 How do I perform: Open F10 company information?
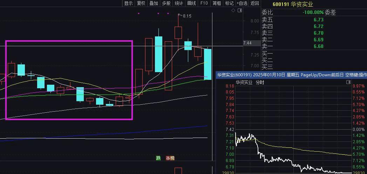tap(204, 3)
